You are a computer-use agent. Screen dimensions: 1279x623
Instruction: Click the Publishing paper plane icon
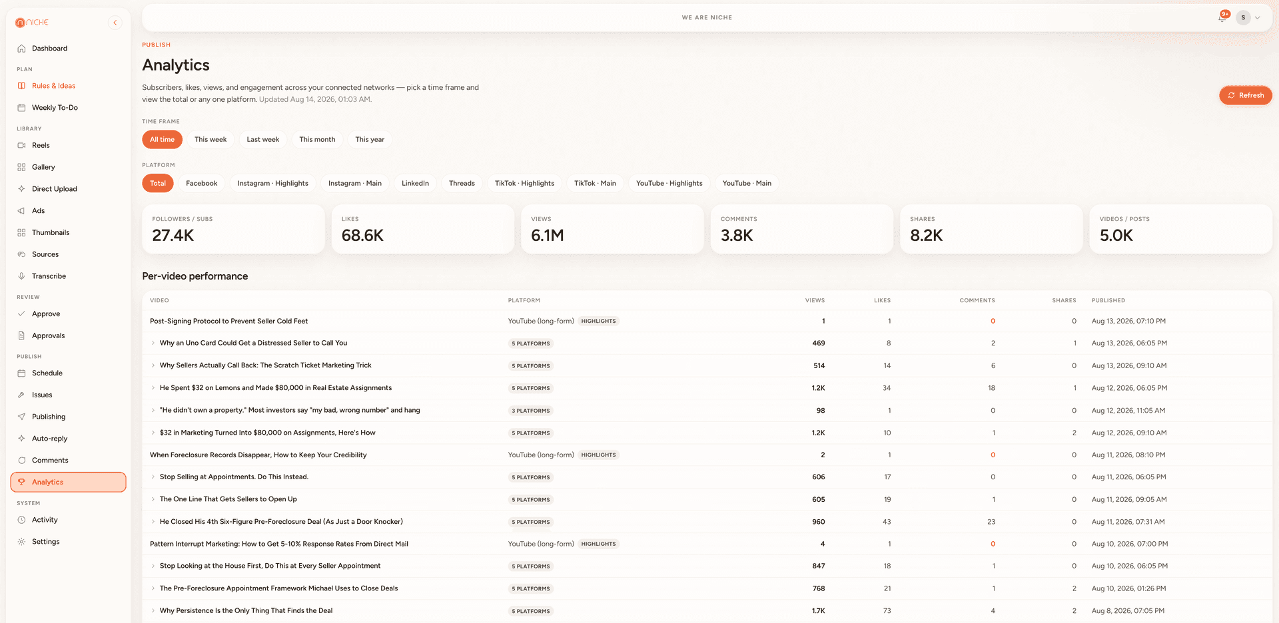(x=21, y=417)
